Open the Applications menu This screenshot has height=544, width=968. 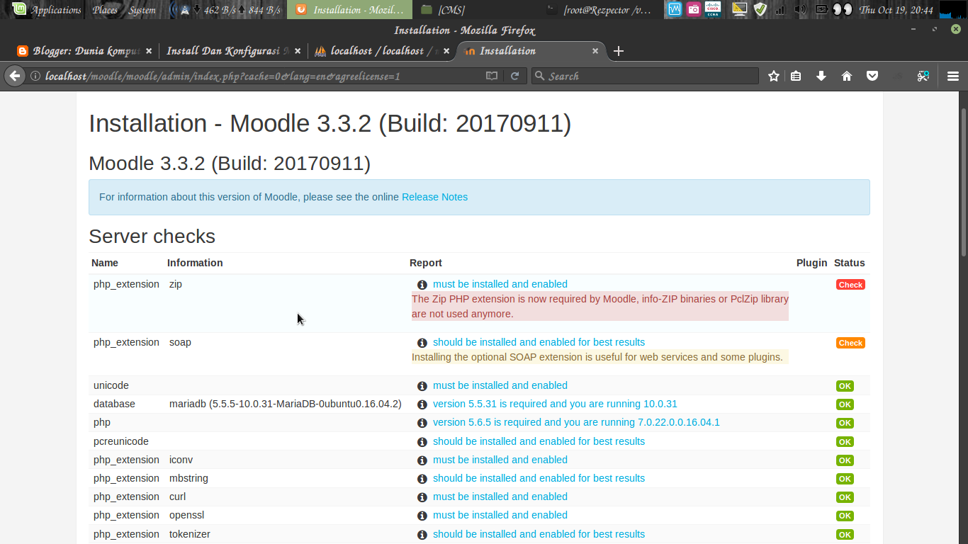[x=57, y=10]
